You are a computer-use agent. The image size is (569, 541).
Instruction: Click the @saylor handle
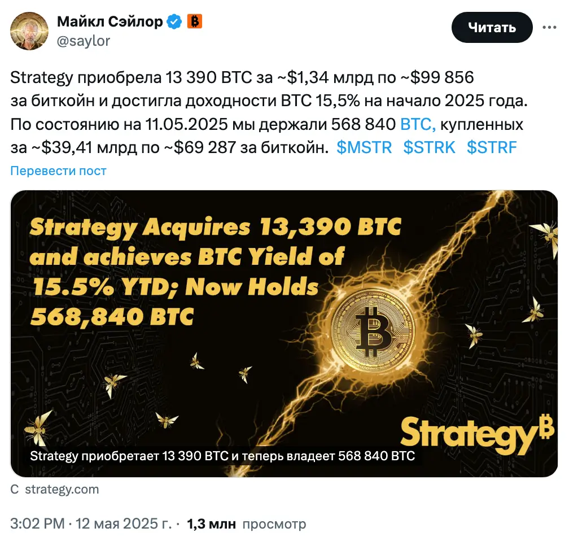(84, 41)
